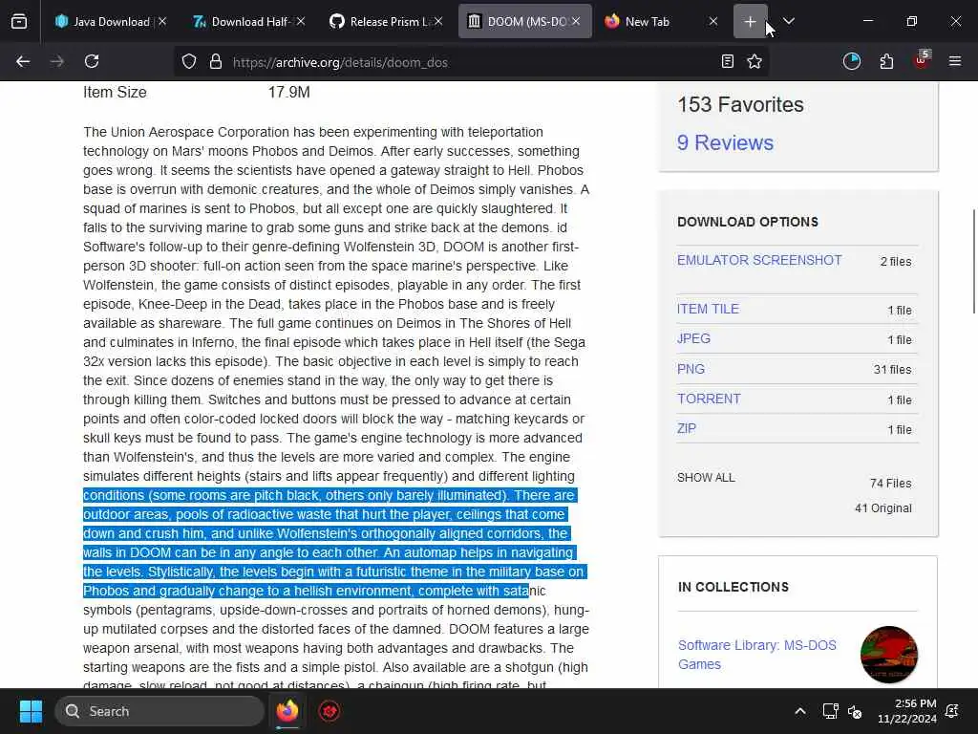
Task: Click the IN COLLECTIONS heading
Action: point(733,588)
